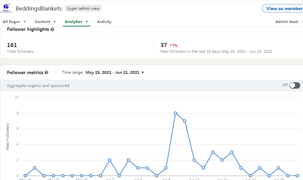This screenshot has width=303, height=180.
Task: Switch to the Activity tab
Action: click(104, 22)
